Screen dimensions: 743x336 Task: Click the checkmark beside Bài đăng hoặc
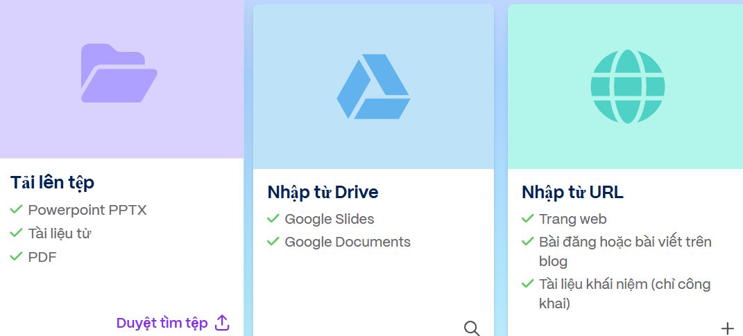pos(528,241)
